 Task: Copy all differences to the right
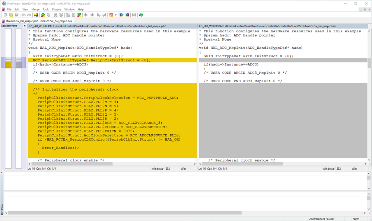121,15
